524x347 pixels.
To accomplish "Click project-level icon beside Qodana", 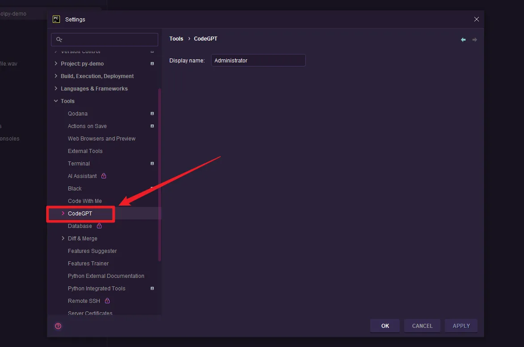I will pos(152,114).
